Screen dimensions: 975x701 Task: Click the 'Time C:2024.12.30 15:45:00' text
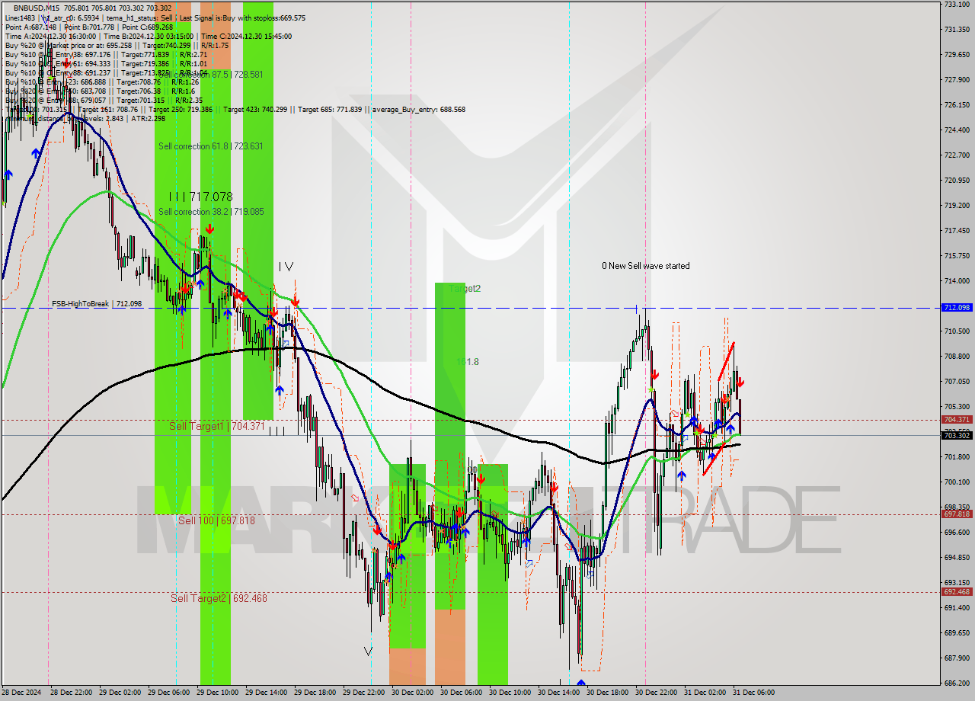pyautogui.click(x=246, y=37)
